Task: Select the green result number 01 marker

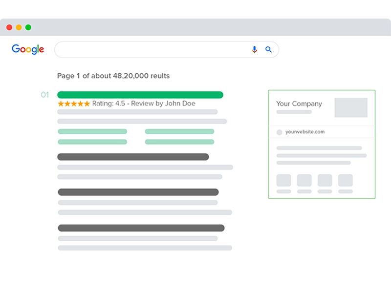Action: [x=45, y=94]
